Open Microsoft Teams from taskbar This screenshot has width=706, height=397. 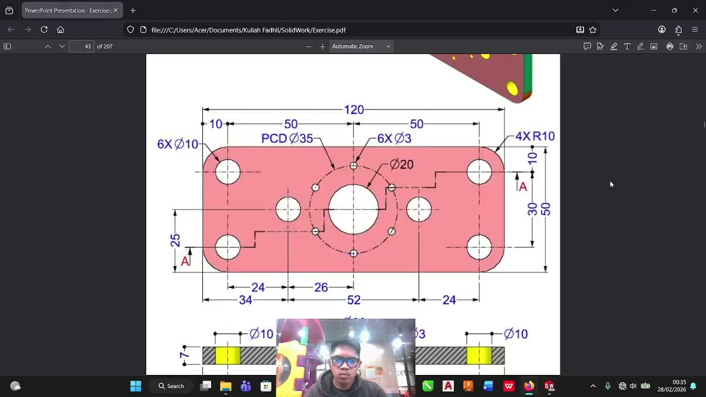point(246,386)
